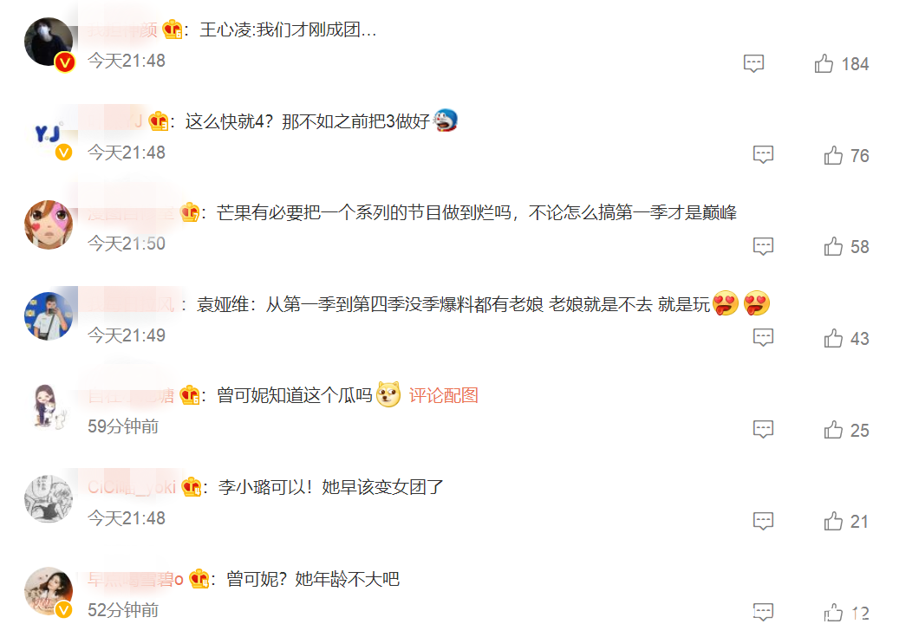Reply to the 李小璐可以 comment
This screenshot has width=899, height=637.
coord(763,521)
